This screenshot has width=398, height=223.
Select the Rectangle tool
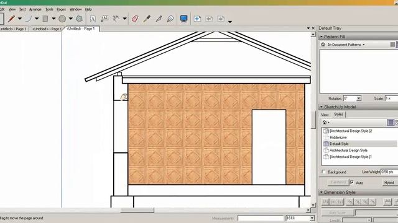coord(45,19)
